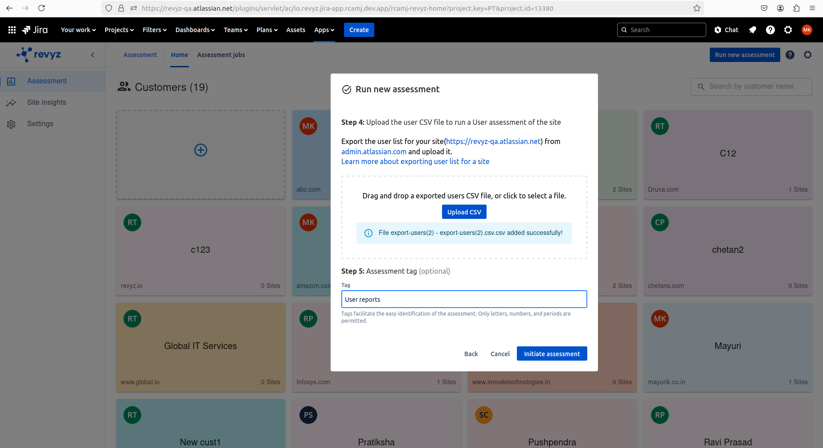This screenshot has width=823, height=448.
Task: Expand Projects dropdown
Action: (x=119, y=30)
